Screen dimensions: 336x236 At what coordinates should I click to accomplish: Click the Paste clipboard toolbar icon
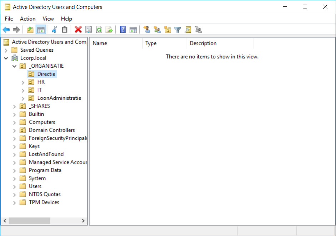point(65,30)
